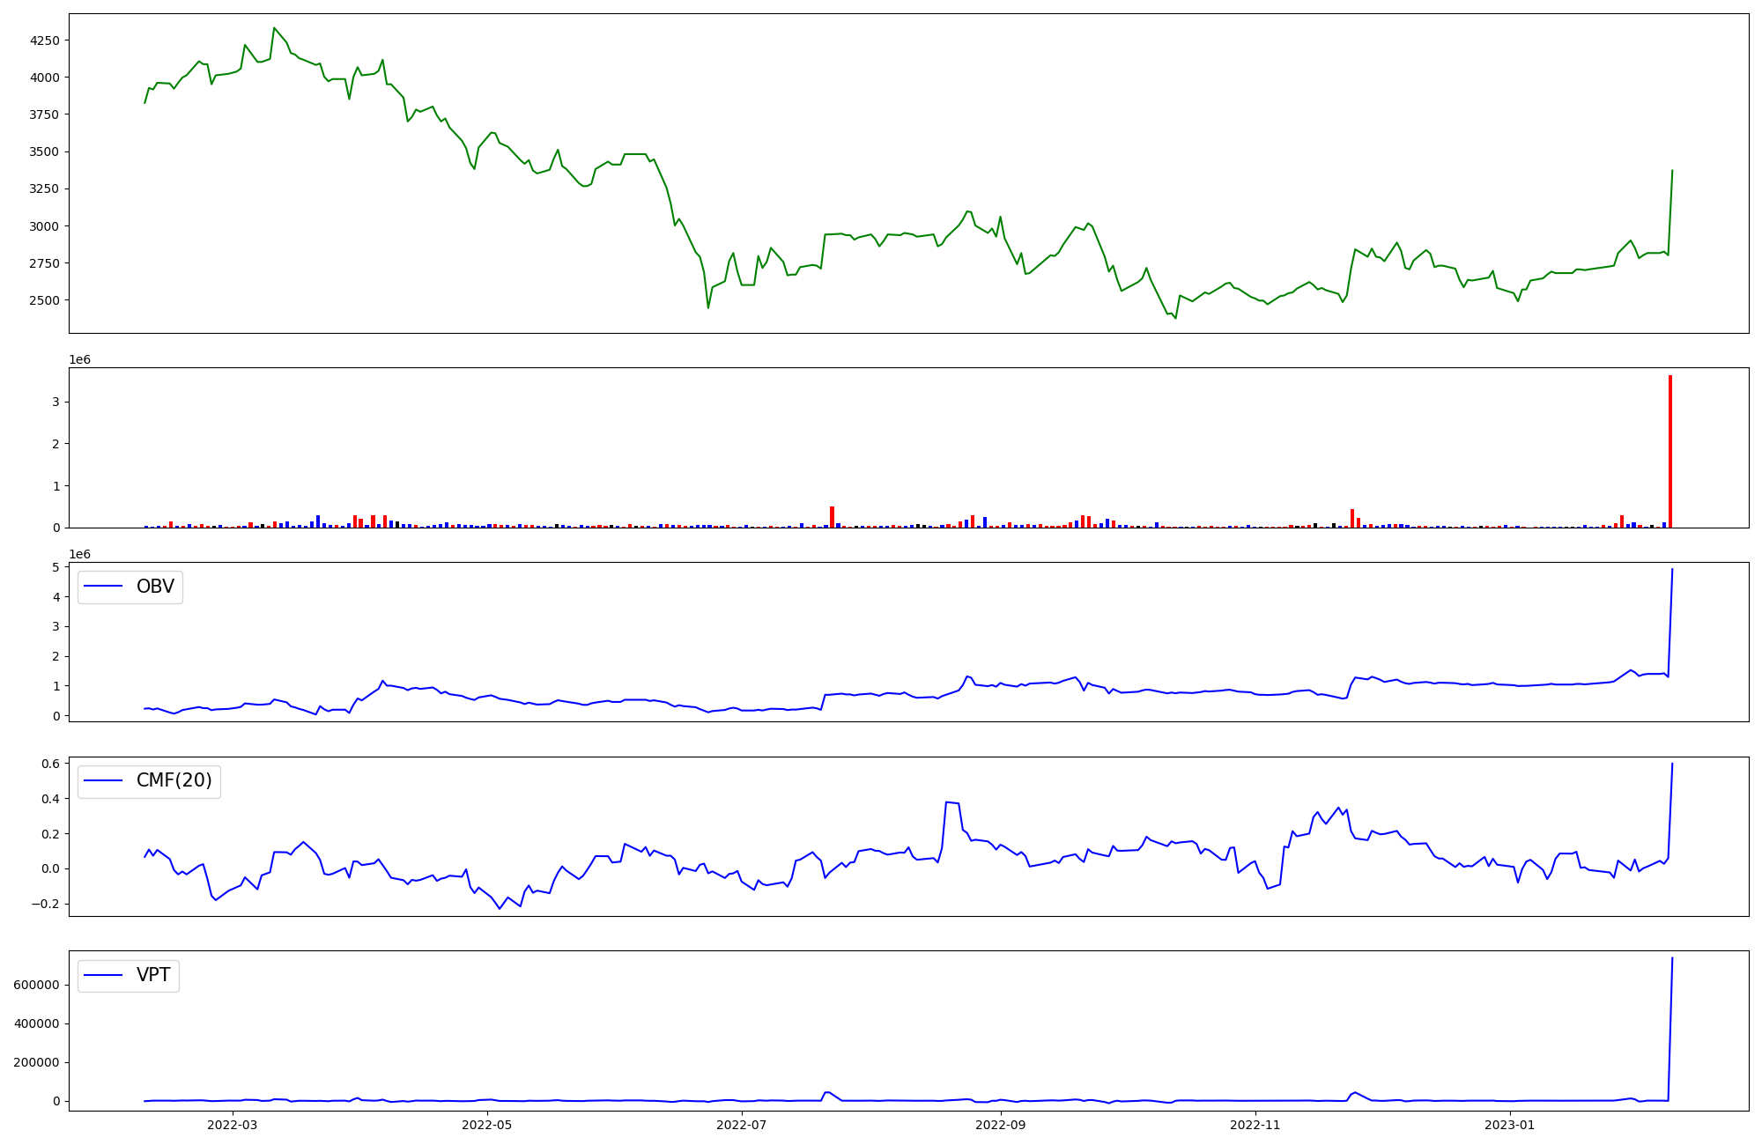1762x1145 pixels.
Task: Click the 2023-01 x-axis date label
Action: pos(1510,1125)
